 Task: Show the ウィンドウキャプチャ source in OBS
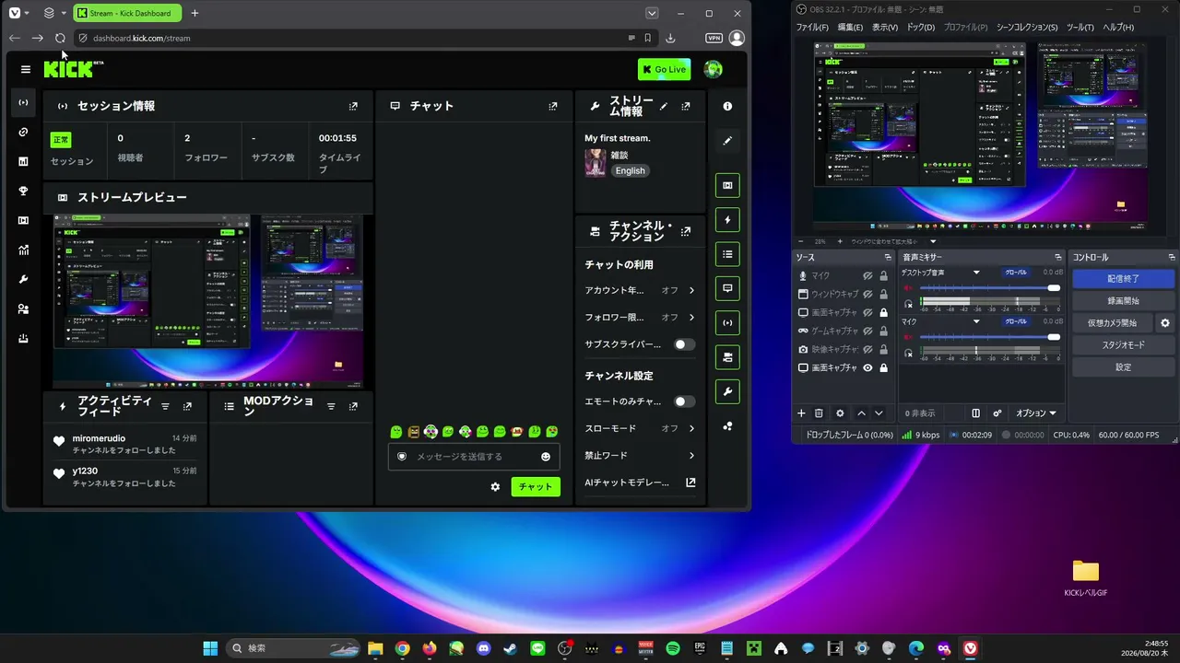pos(867,294)
